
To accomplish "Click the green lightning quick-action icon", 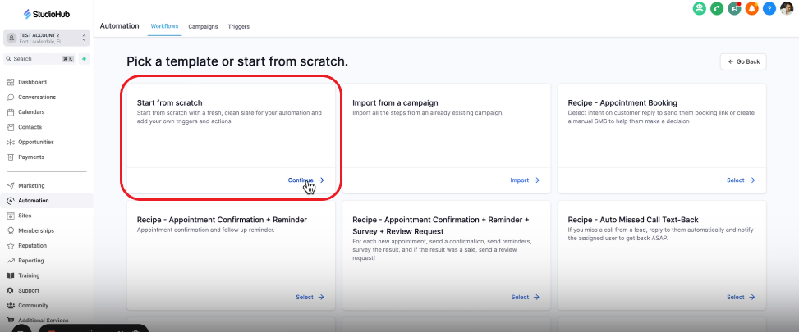I will click(84, 59).
